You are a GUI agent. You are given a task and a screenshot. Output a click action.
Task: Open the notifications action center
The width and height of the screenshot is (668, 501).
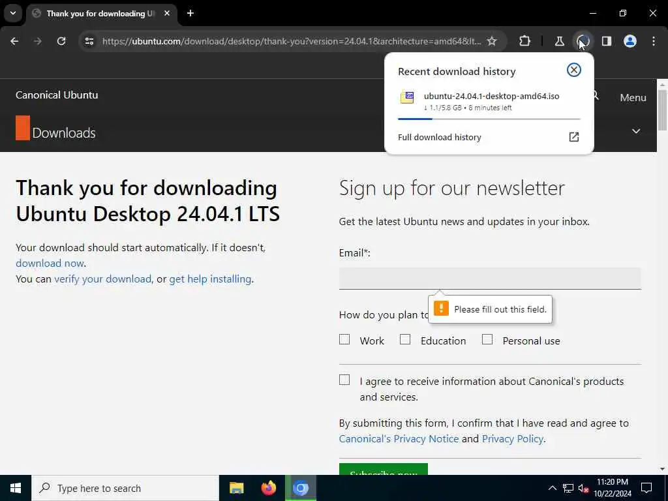point(646,488)
